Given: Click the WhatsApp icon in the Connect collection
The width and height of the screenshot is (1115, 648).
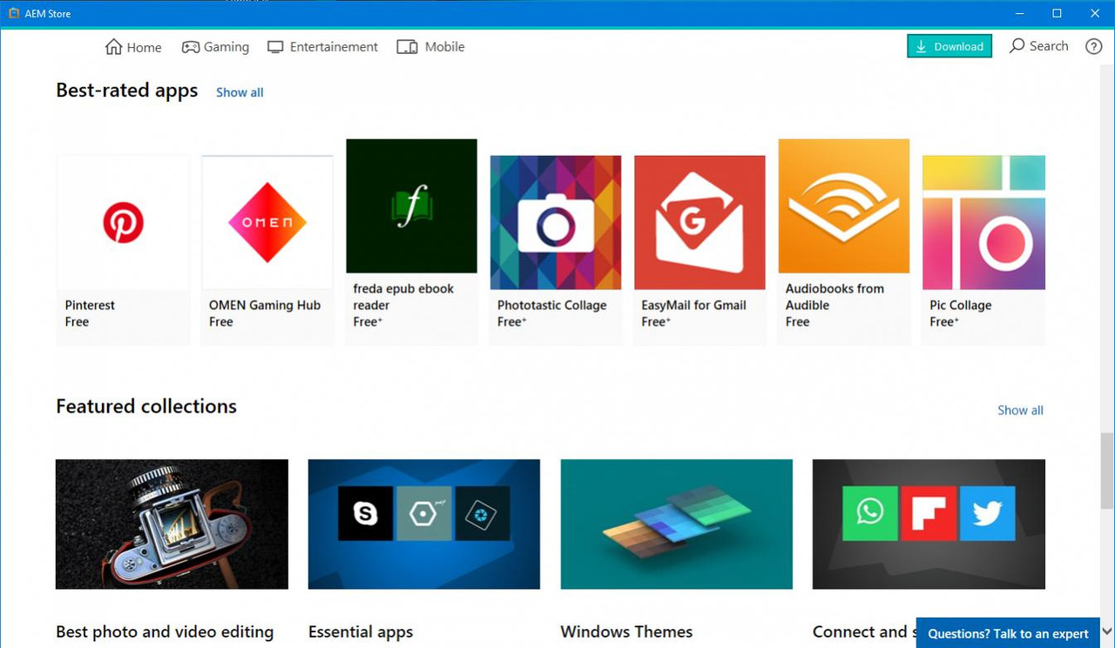Looking at the screenshot, I should point(870,513).
